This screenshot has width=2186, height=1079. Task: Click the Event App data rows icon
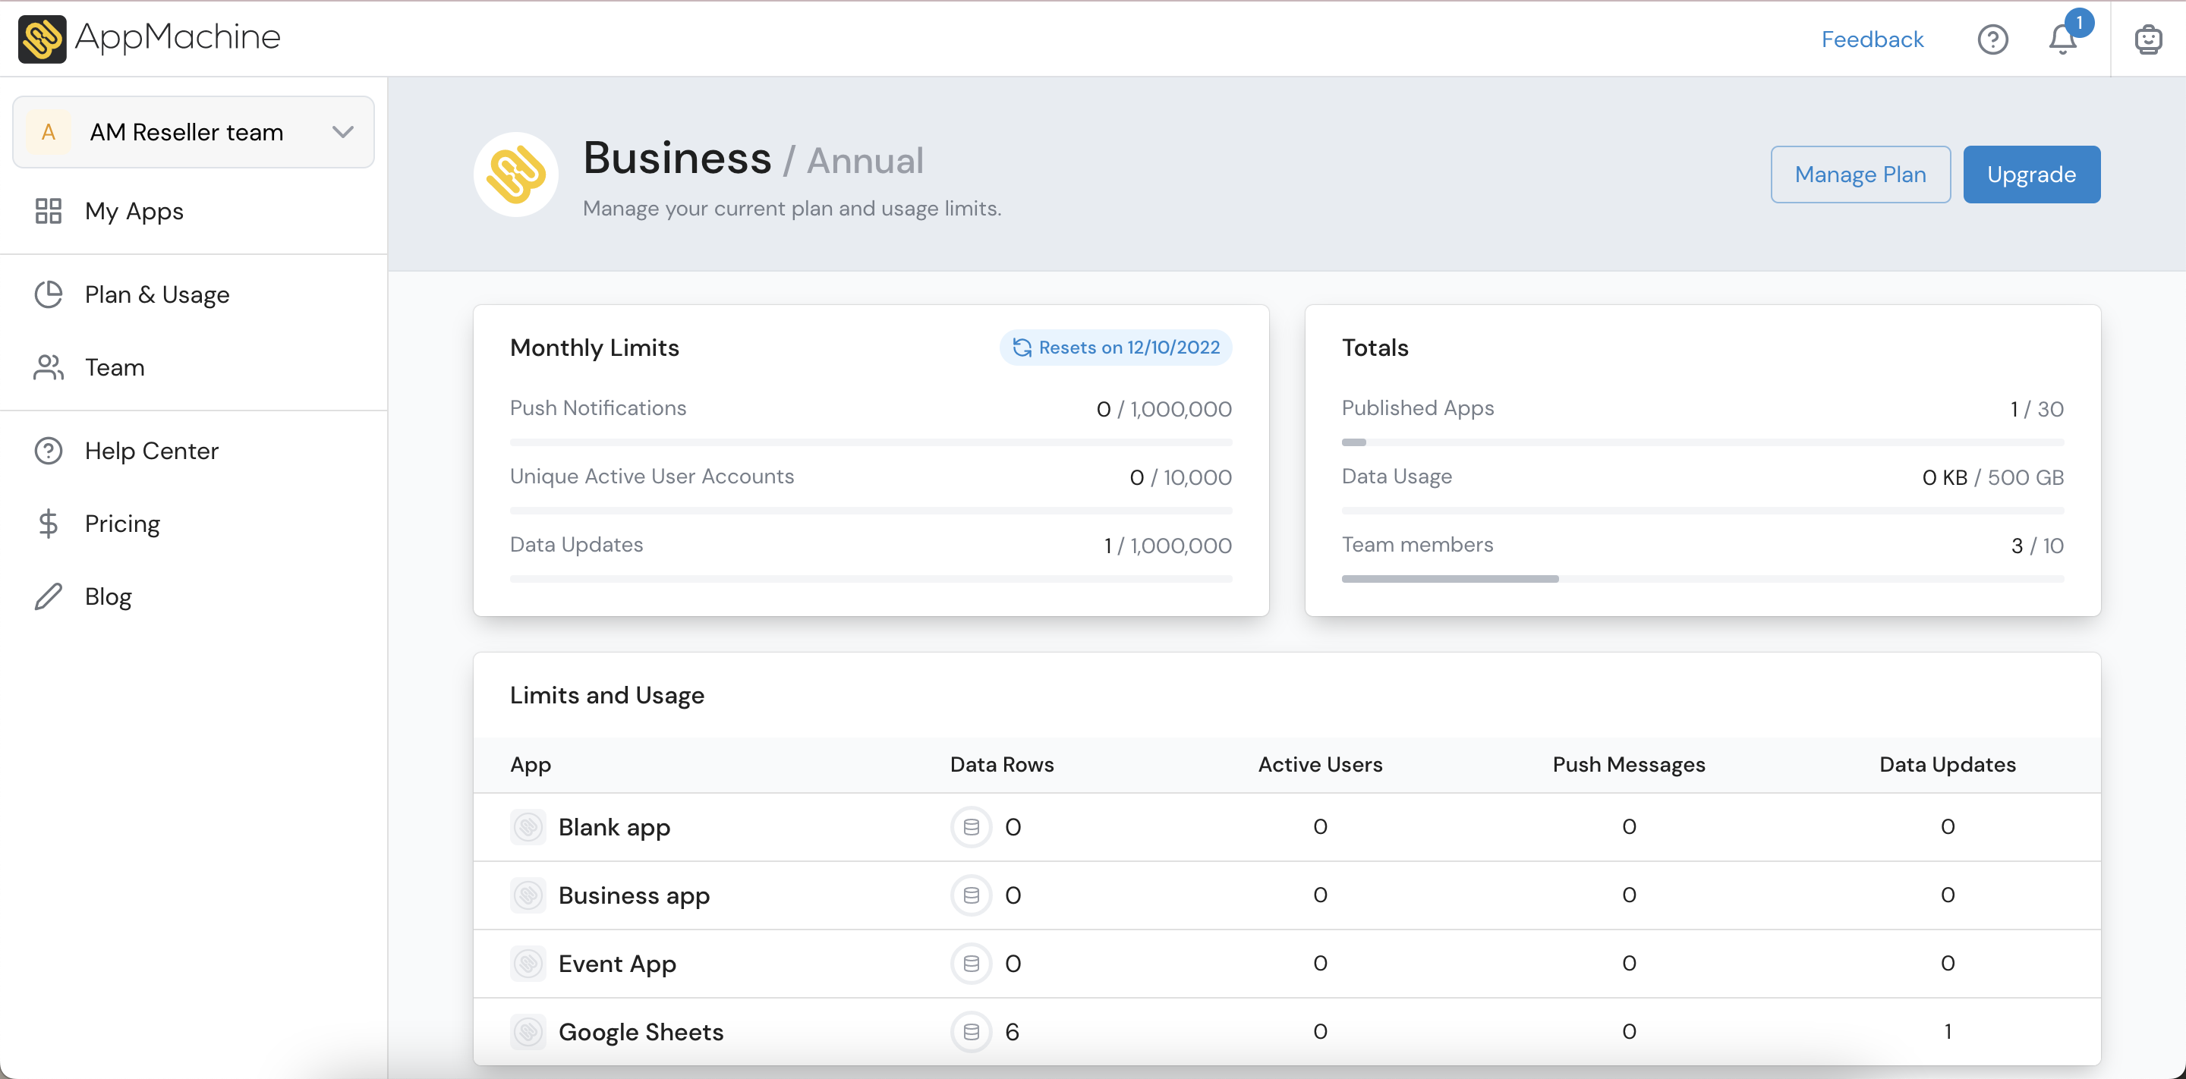pyautogui.click(x=971, y=963)
